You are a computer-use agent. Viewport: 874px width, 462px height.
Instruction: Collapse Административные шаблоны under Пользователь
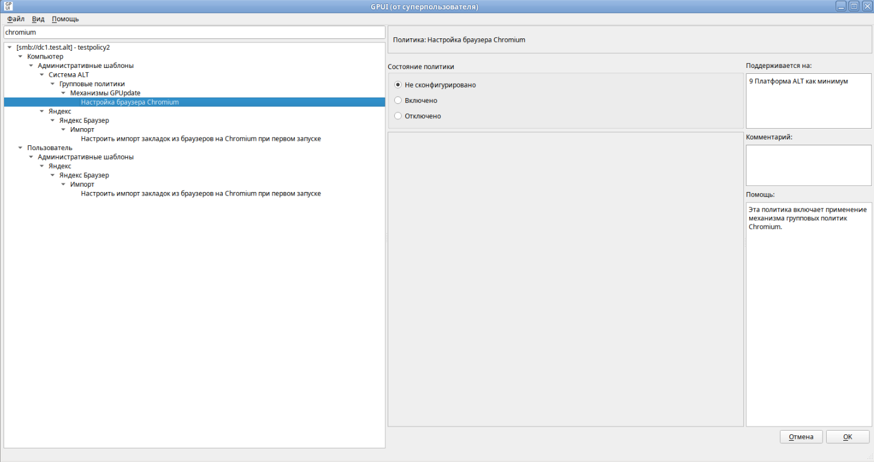(31, 157)
